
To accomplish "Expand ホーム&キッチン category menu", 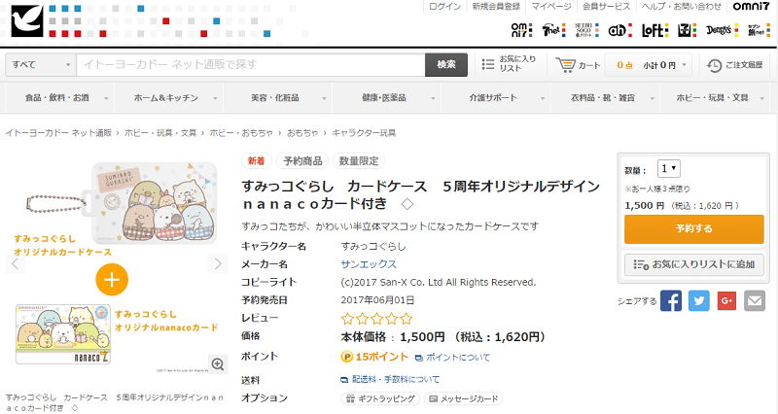I will coord(168,98).
